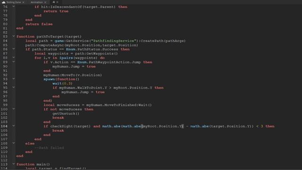Click return true on line 77
This screenshot has width=302, height=170.
pos(56,11)
